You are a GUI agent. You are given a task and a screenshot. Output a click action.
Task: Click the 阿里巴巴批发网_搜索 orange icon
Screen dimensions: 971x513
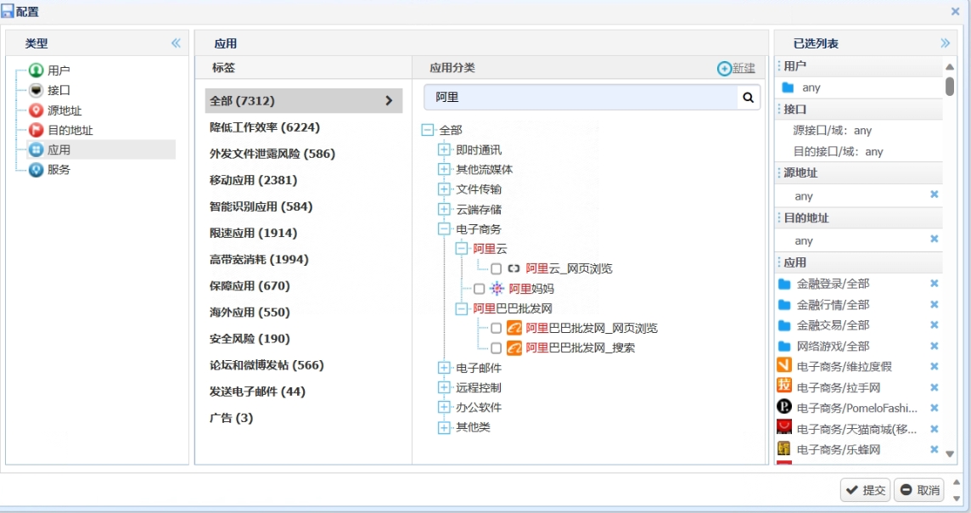(514, 347)
